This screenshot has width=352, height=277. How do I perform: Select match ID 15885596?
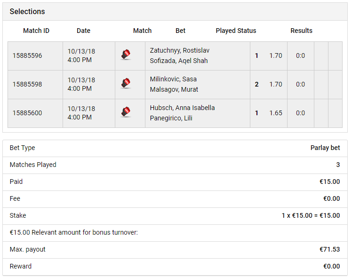click(27, 55)
